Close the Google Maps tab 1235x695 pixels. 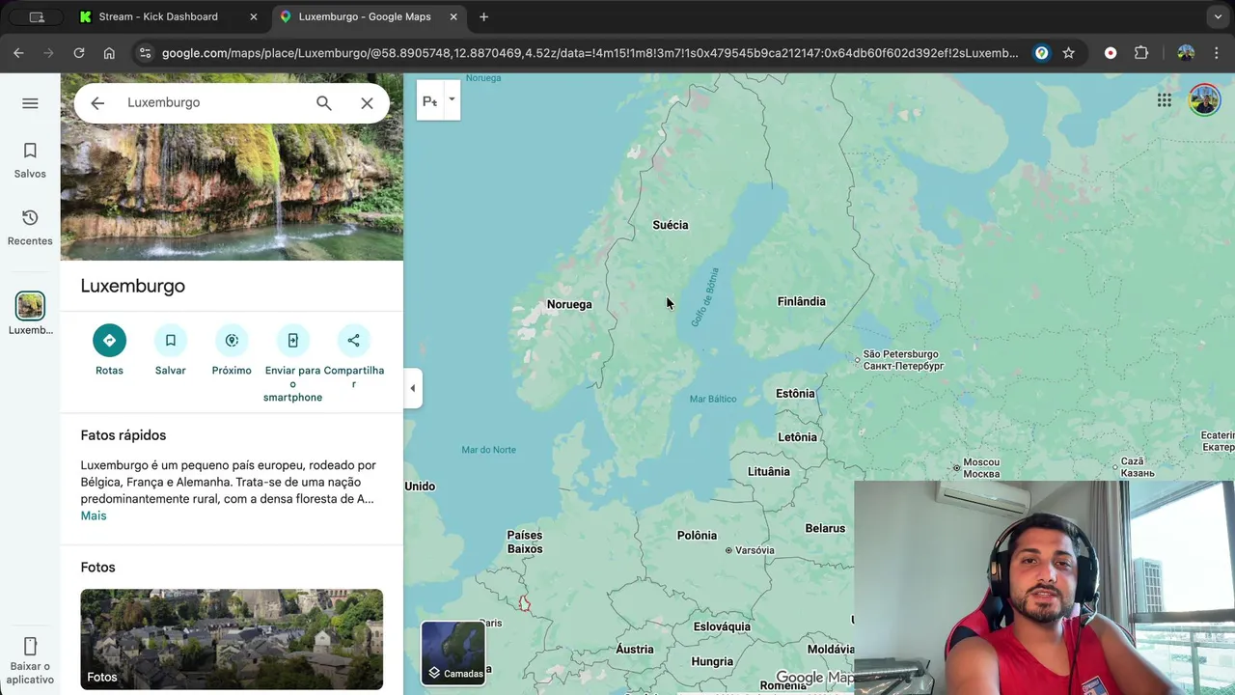pyautogui.click(x=453, y=16)
